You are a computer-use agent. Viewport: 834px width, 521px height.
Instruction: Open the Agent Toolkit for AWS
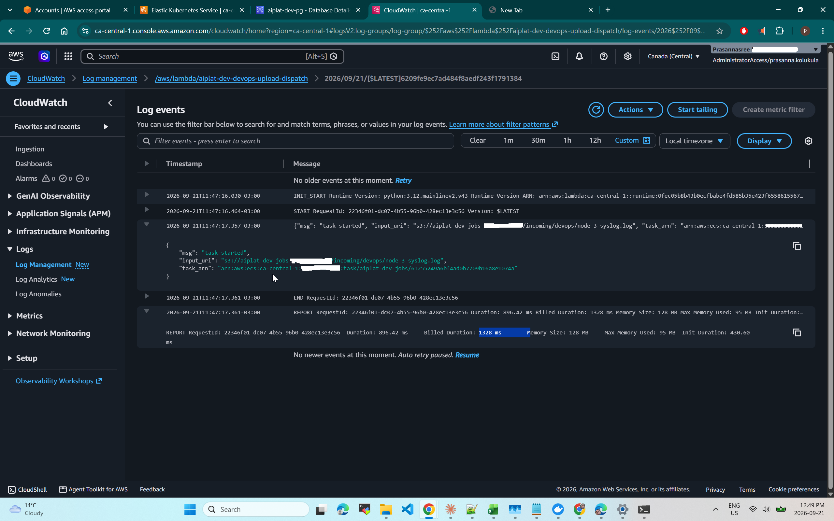pos(93,489)
